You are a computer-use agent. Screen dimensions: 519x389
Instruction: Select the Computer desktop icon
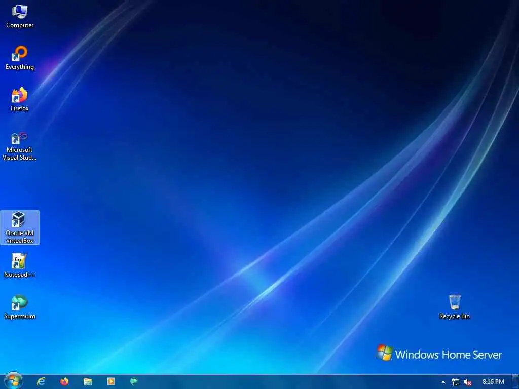[20, 17]
